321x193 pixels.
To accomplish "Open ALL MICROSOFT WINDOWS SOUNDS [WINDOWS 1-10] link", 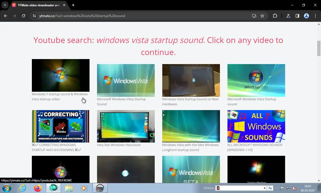I will (x=255, y=147).
